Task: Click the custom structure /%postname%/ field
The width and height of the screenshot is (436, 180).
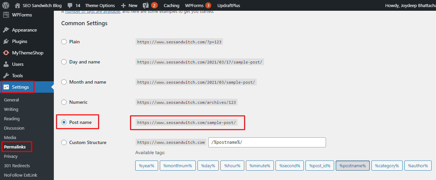Action: pos(267,142)
